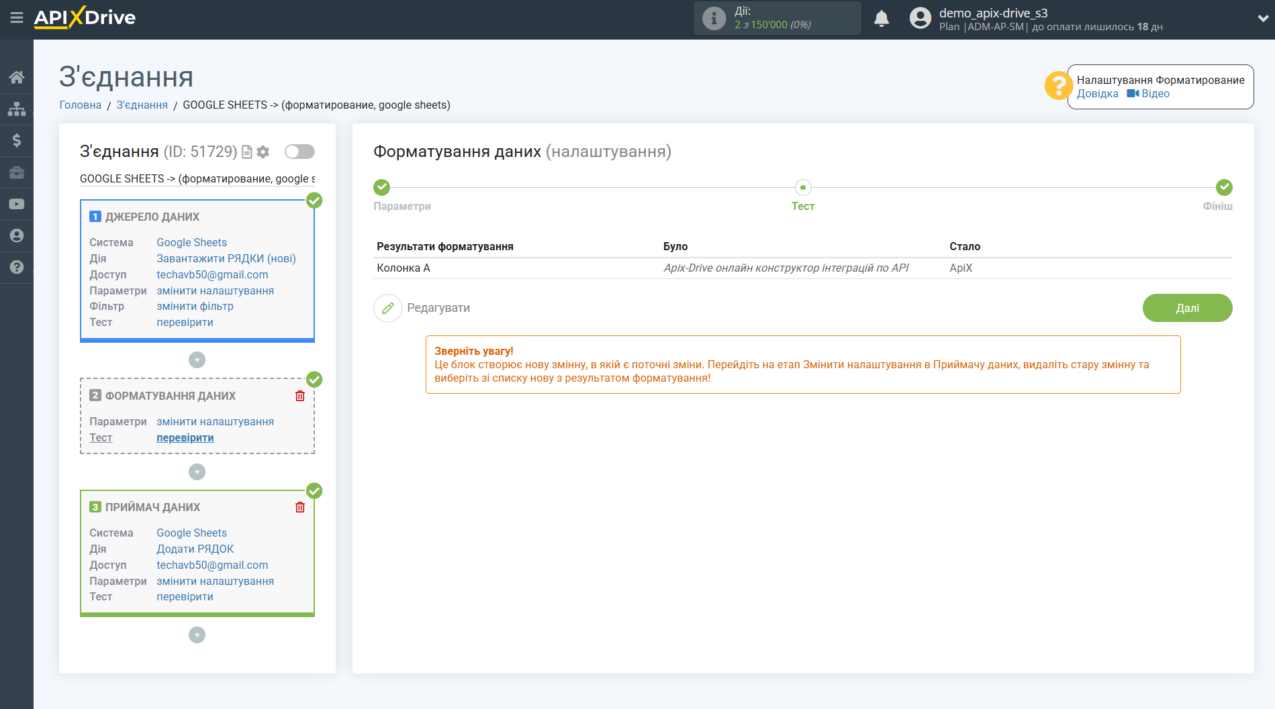1275x709 pixels.
Task: Change the data formatting settings
Action: point(215,421)
